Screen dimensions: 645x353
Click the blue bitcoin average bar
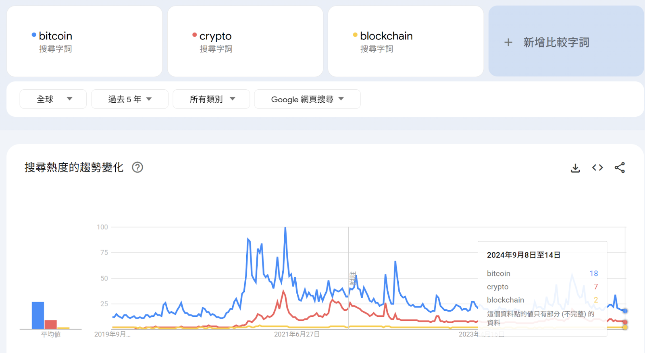tap(38, 316)
